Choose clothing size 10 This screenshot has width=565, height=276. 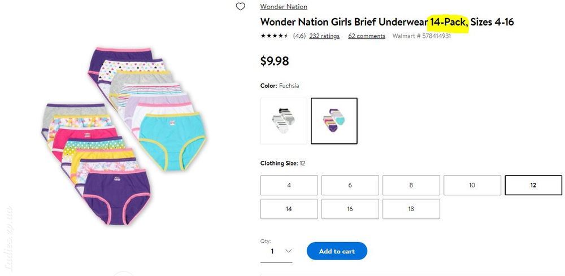(x=472, y=185)
